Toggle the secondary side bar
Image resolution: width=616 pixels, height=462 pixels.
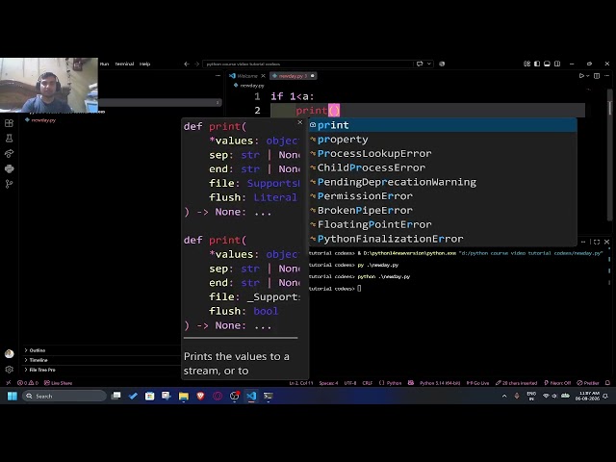(x=557, y=64)
